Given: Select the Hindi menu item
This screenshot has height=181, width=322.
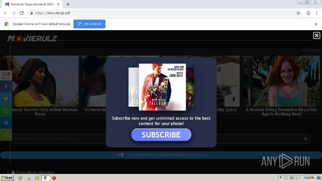Looking at the screenshot, I should [55, 57].
